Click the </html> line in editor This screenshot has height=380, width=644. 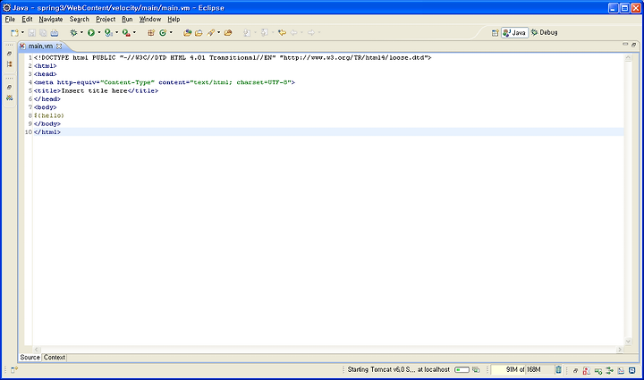47,132
